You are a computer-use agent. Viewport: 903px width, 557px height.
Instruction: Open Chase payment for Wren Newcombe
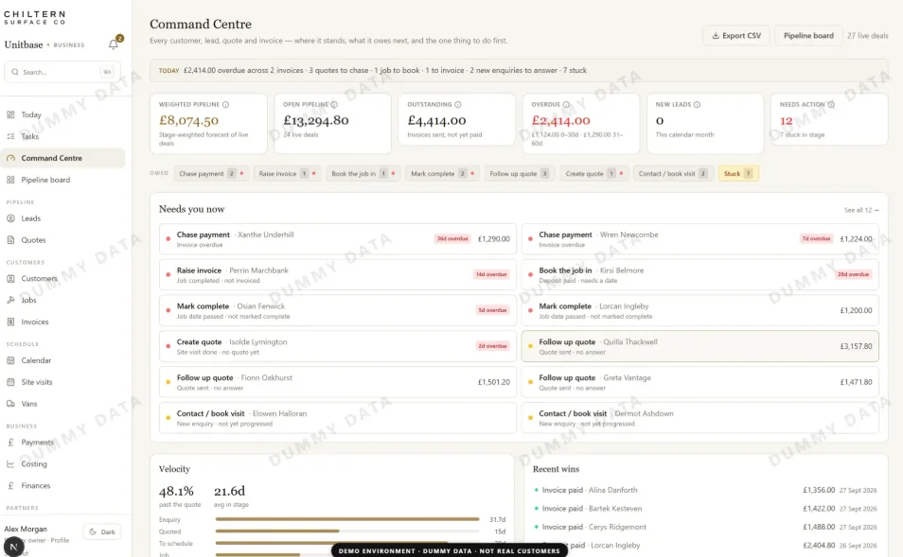pyautogui.click(x=699, y=239)
